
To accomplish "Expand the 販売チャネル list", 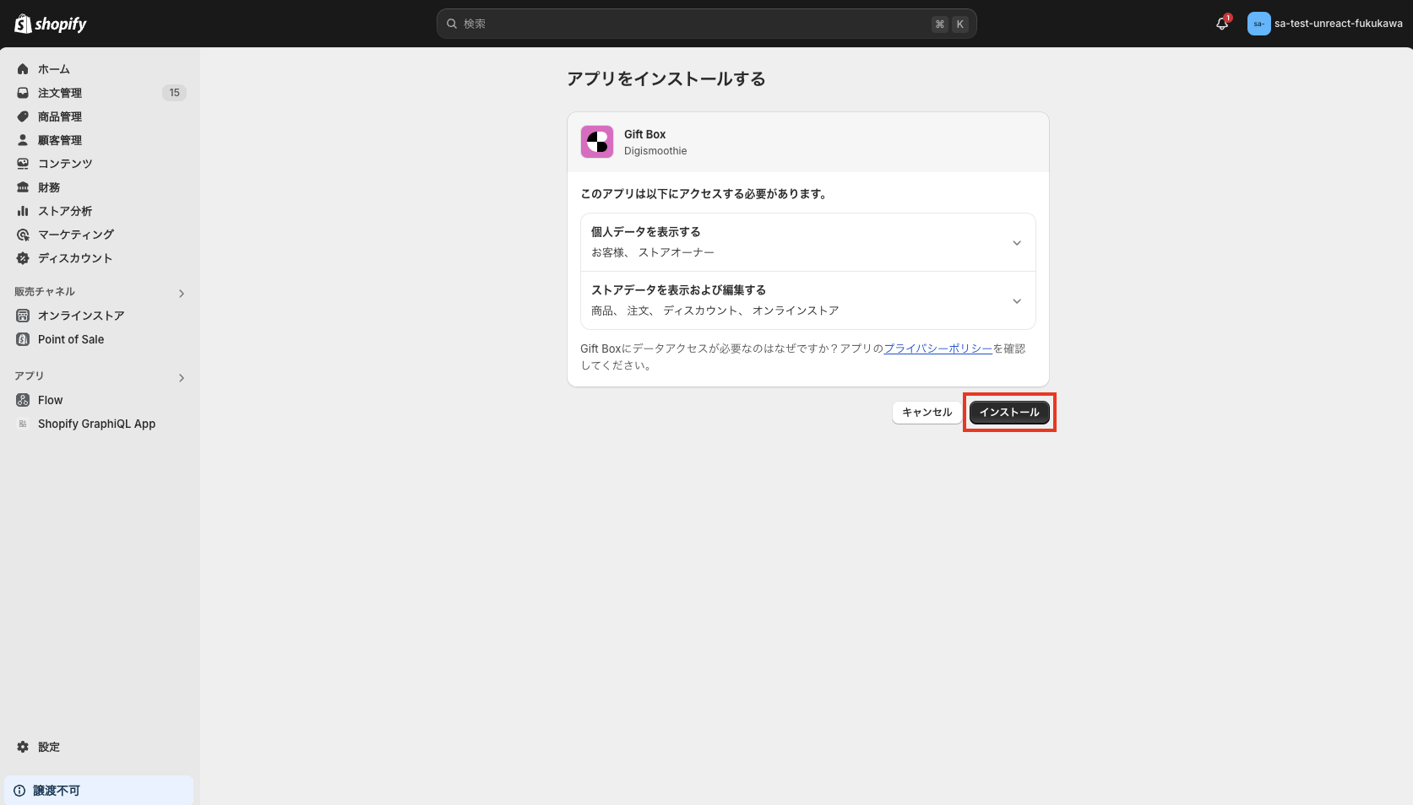I will 181,293.
